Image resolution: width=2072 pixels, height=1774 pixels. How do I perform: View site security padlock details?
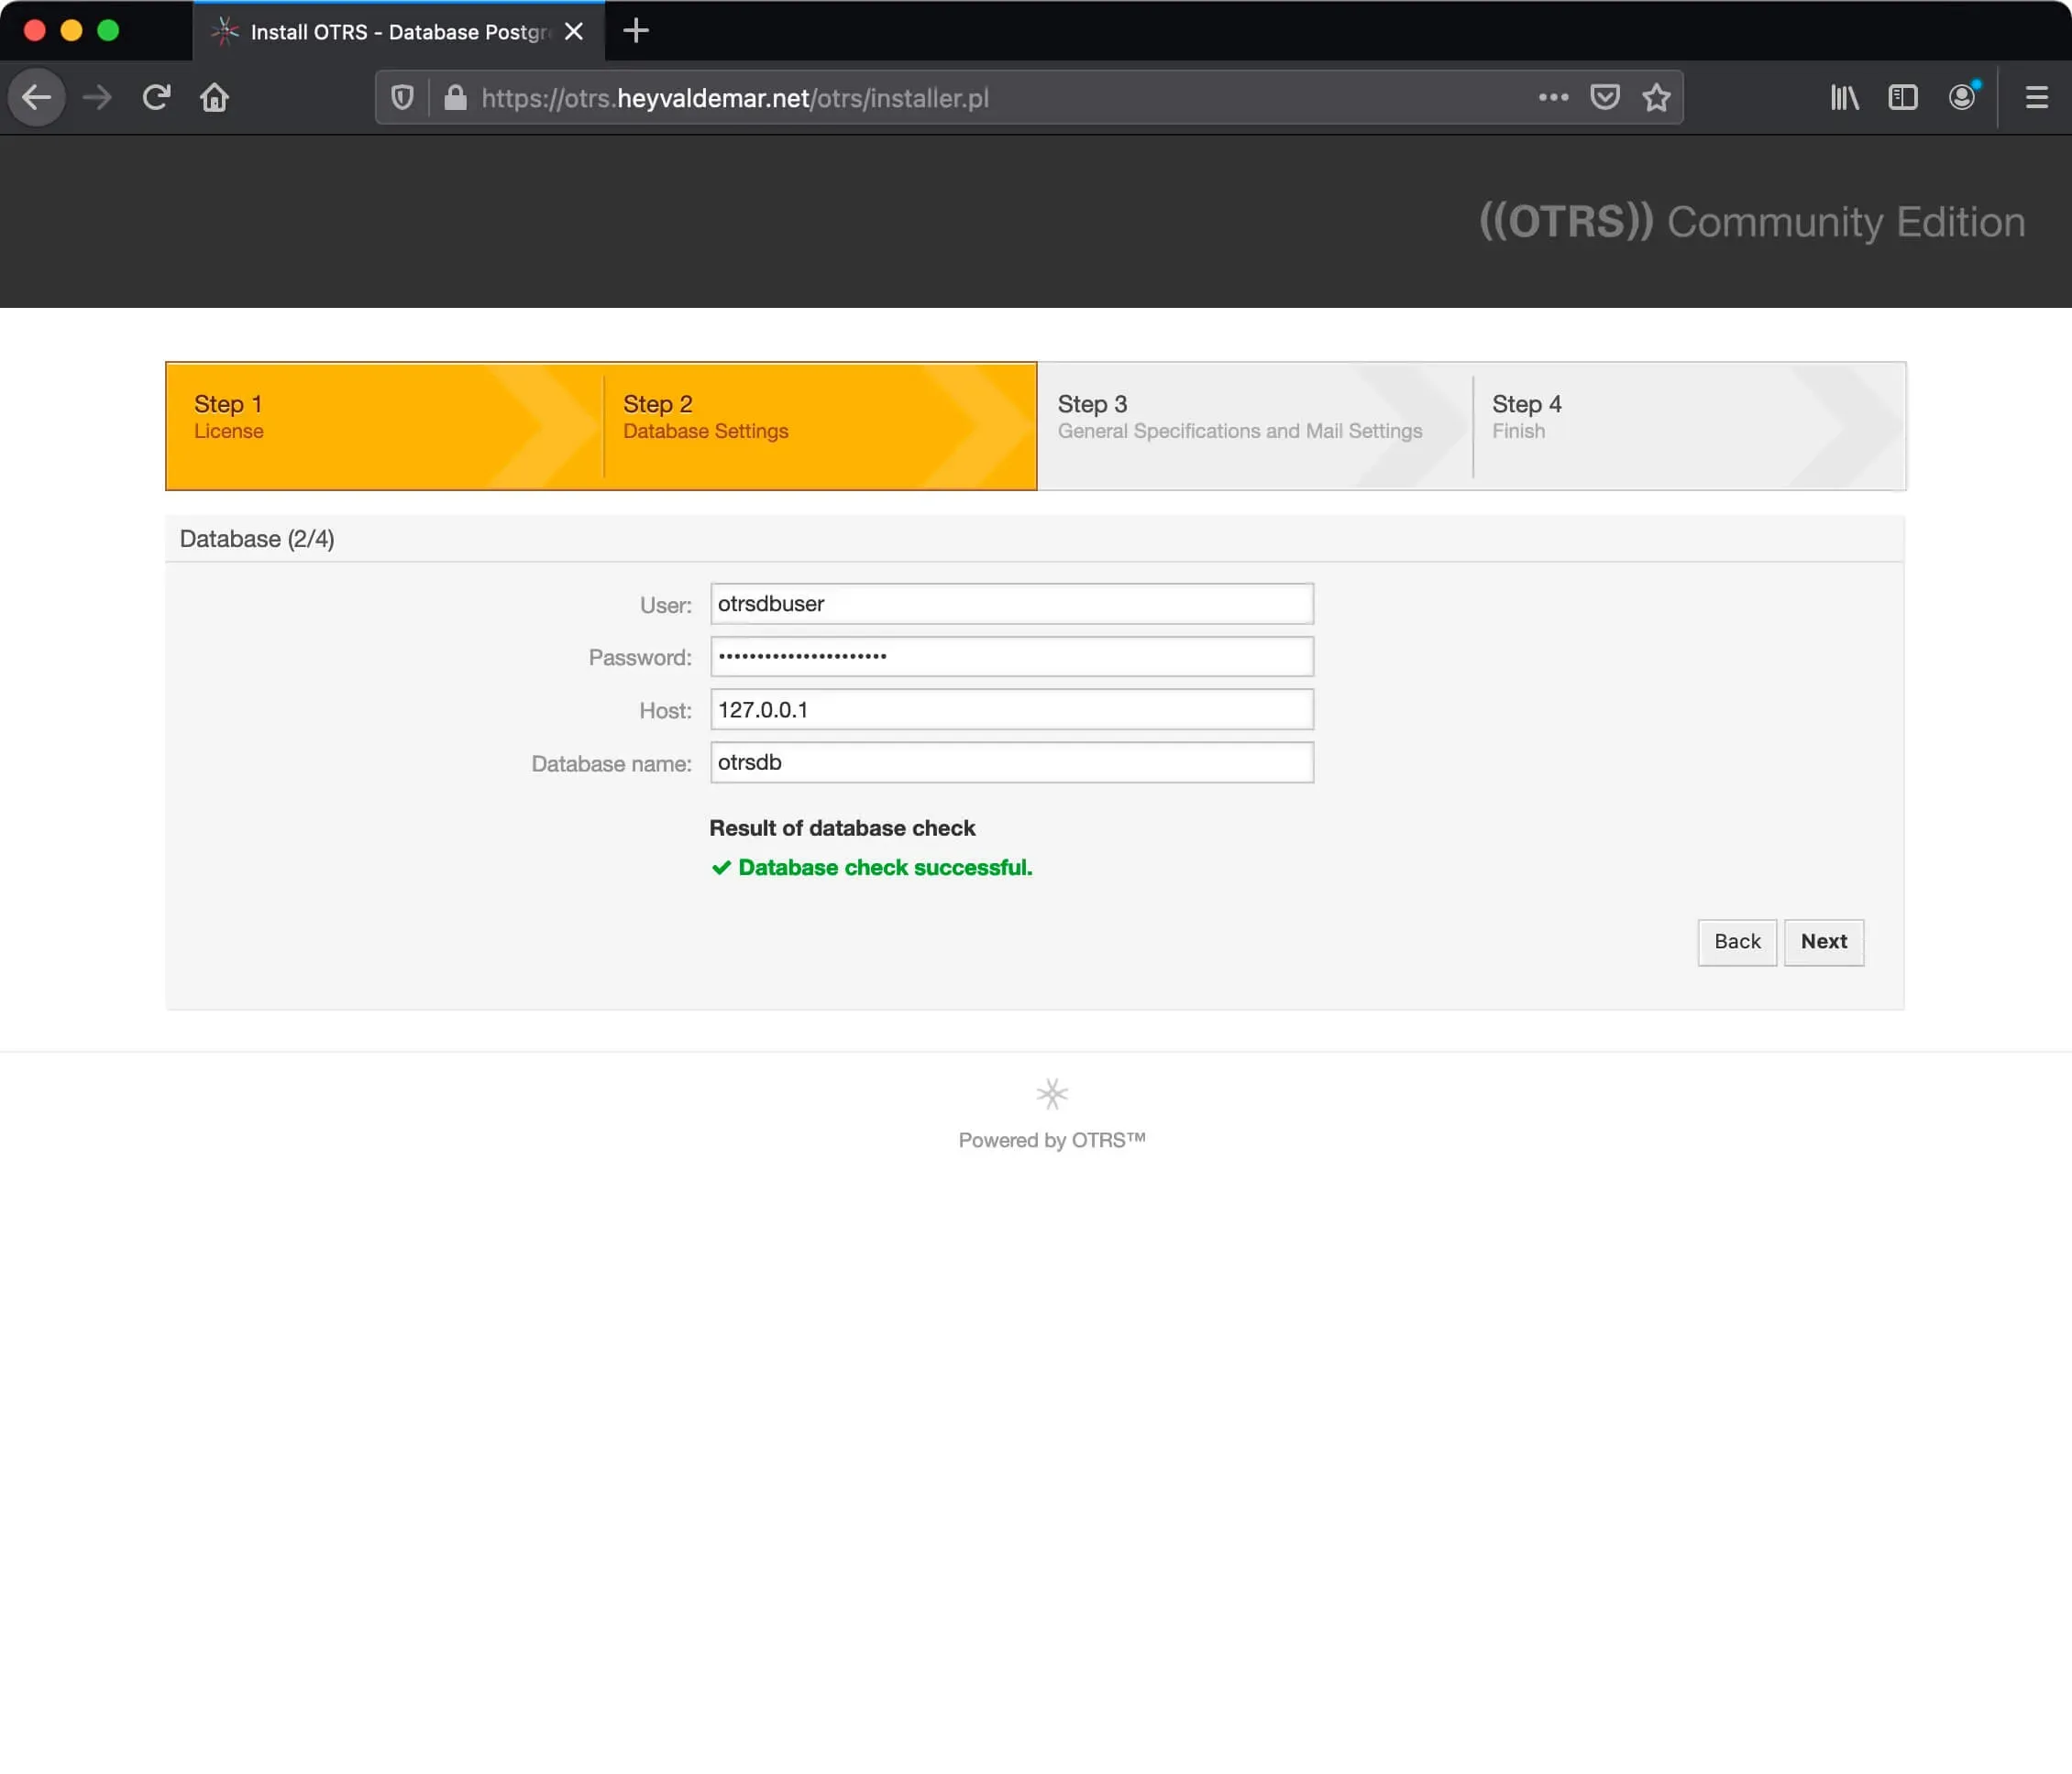(455, 97)
